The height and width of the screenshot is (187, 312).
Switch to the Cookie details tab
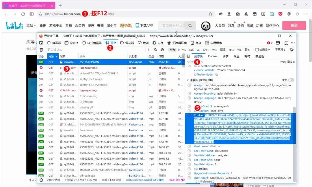point(213,56)
